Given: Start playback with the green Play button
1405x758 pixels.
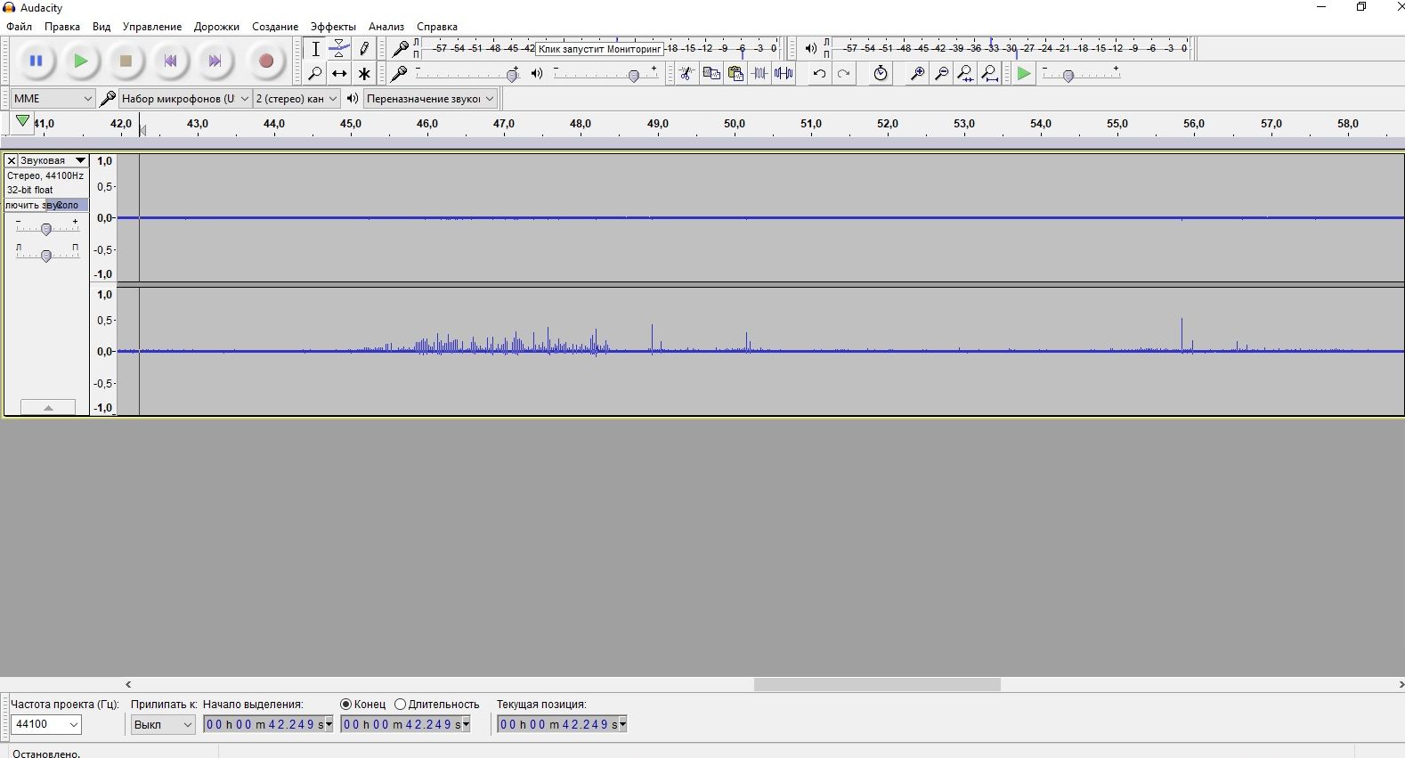Looking at the screenshot, I should coord(81,61).
